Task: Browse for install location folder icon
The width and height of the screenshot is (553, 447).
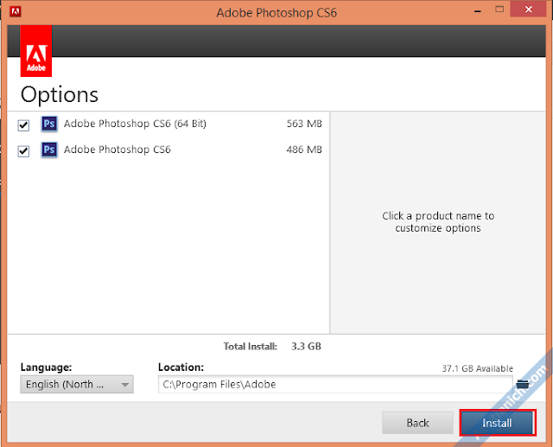Action: tap(523, 384)
